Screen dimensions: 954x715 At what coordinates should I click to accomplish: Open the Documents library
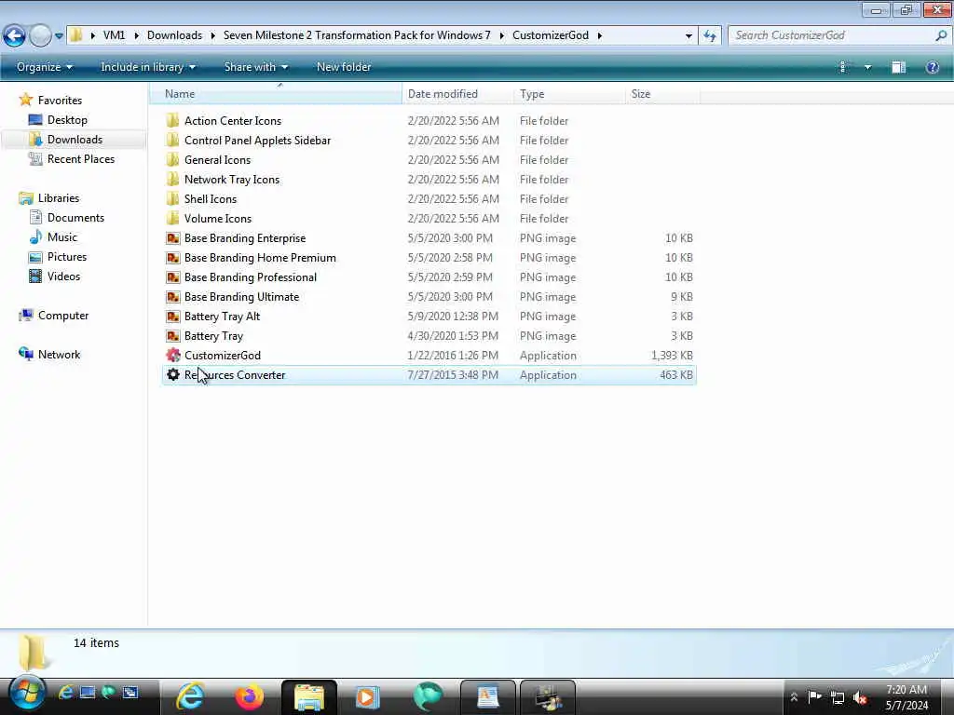tap(75, 218)
